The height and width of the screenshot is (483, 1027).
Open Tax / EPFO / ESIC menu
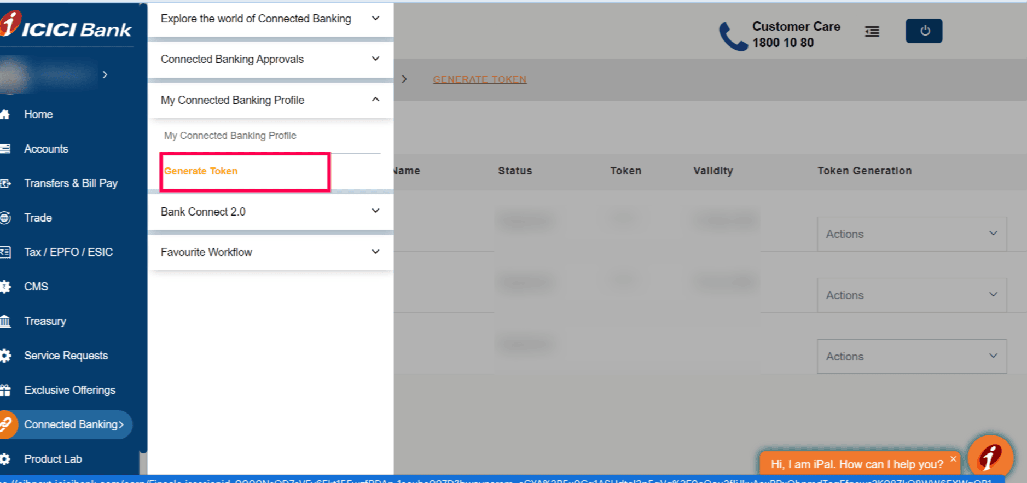(x=68, y=252)
